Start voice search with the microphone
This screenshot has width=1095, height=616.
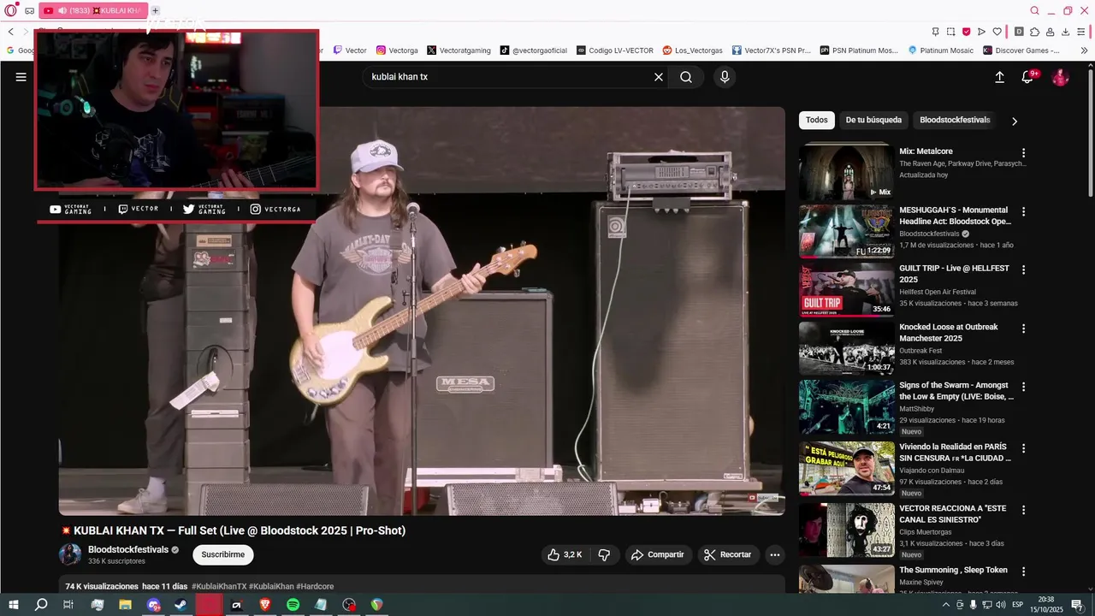[725, 77]
